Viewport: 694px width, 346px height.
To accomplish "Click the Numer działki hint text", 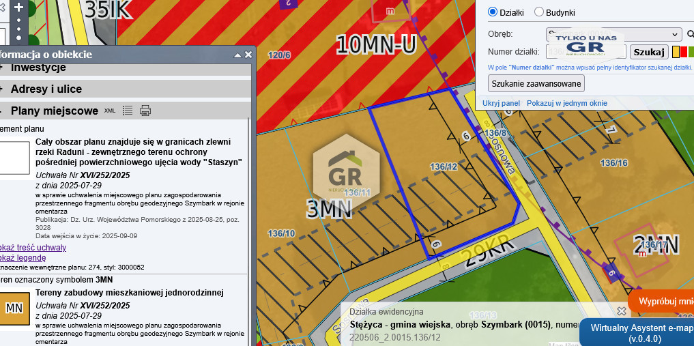I will coord(590,68).
